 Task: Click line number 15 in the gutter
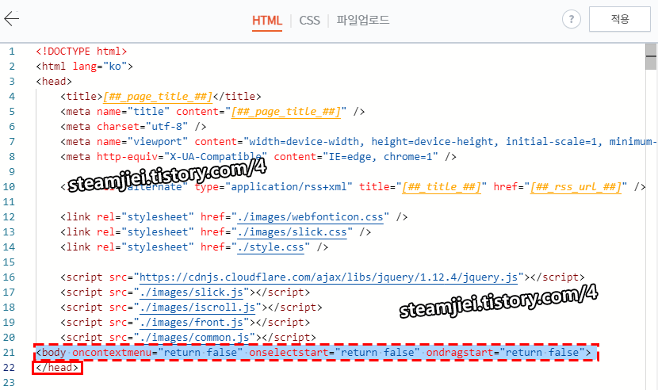coord(9,262)
